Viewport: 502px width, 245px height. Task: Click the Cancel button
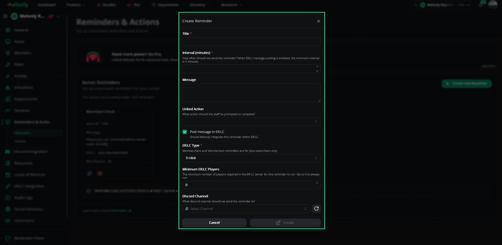(214, 223)
